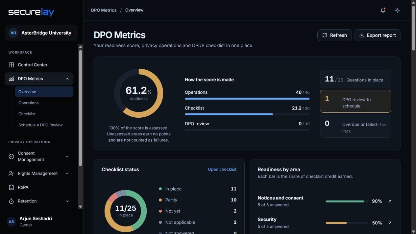
Task: Click the Consent Management check icon
Action: point(11,156)
